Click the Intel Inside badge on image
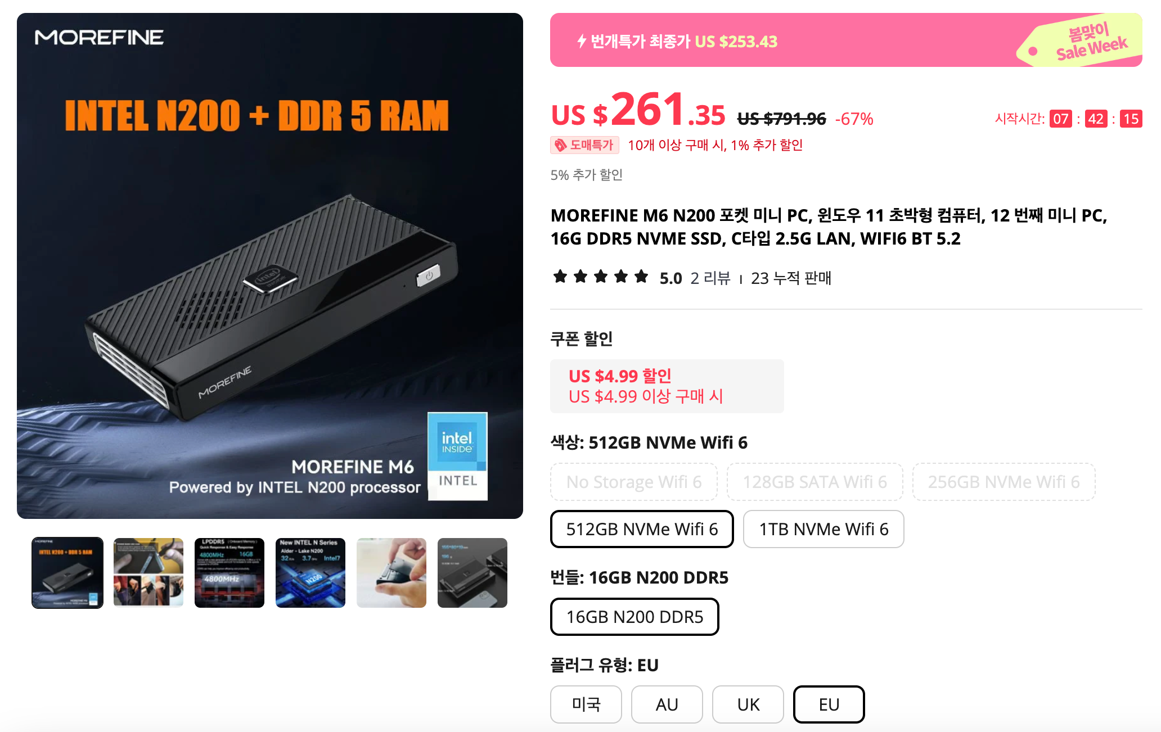Screen dimensions: 1161x732 click(457, 456)
